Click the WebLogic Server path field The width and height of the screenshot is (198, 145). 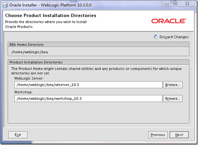(88, 85)
